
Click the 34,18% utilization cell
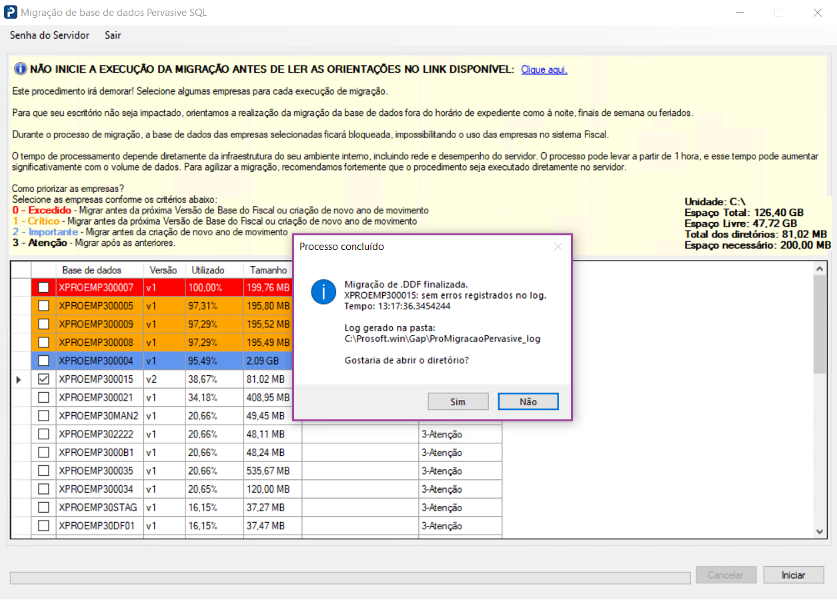[214, 397]
